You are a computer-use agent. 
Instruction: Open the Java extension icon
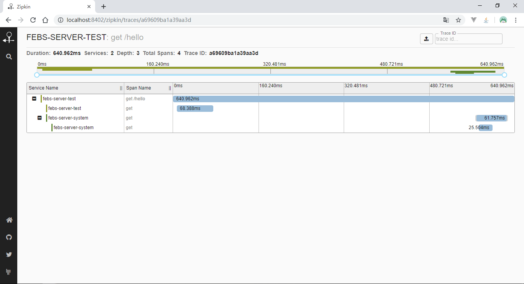coord(486,20)
